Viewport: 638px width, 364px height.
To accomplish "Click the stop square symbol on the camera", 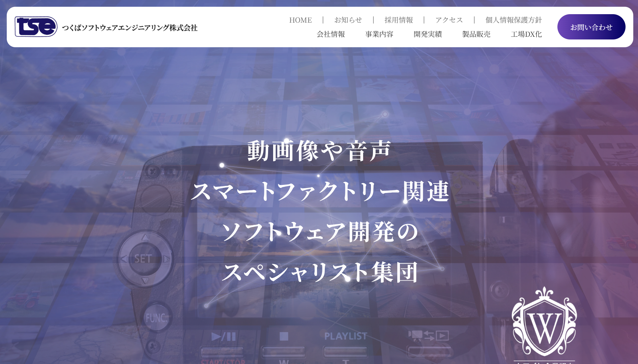I will click(x=284, y=336).
